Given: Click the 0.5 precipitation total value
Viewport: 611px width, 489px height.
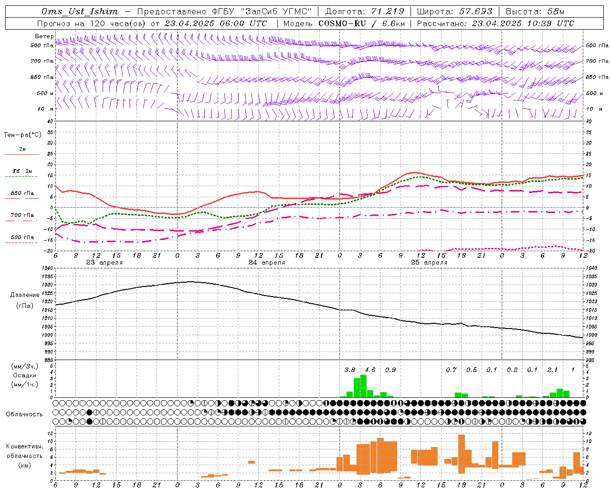Looking at the screenshot, I should coord(472,370).
